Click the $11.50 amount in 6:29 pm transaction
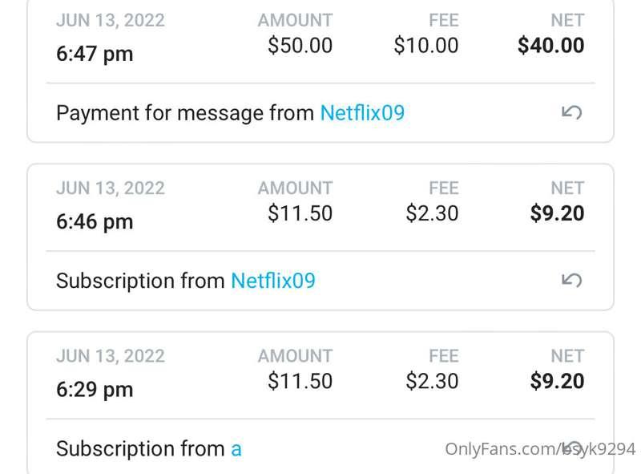Screen dimensions: 641x474 [x=300, y=381]
